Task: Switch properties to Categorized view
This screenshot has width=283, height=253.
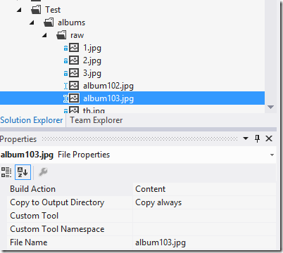Action: pyautogui.click(x=6, y=172)
